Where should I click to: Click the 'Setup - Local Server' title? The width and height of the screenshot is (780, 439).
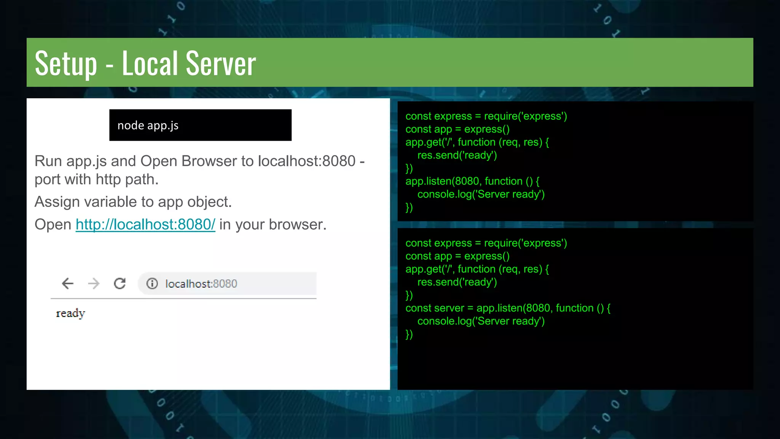(145, 63)
